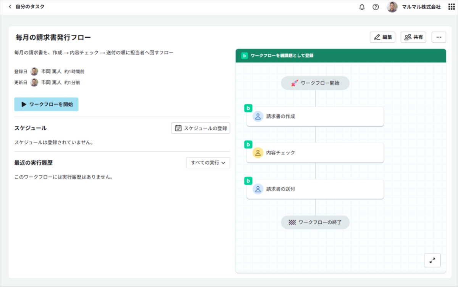Click the user avatar in header
Viewport: 458px width, 287px height.
(392, 7)
